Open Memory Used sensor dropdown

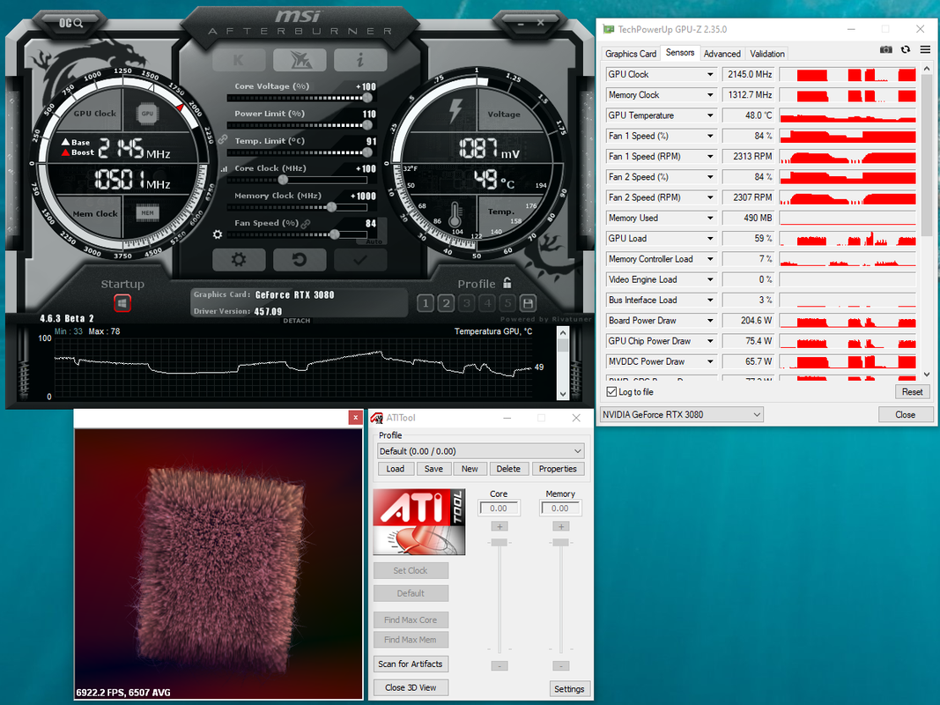click(x=710, y=218)
